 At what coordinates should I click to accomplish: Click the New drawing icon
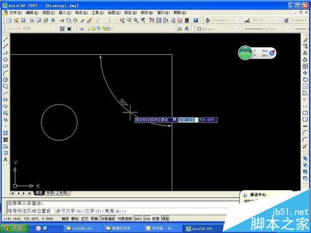9,21
